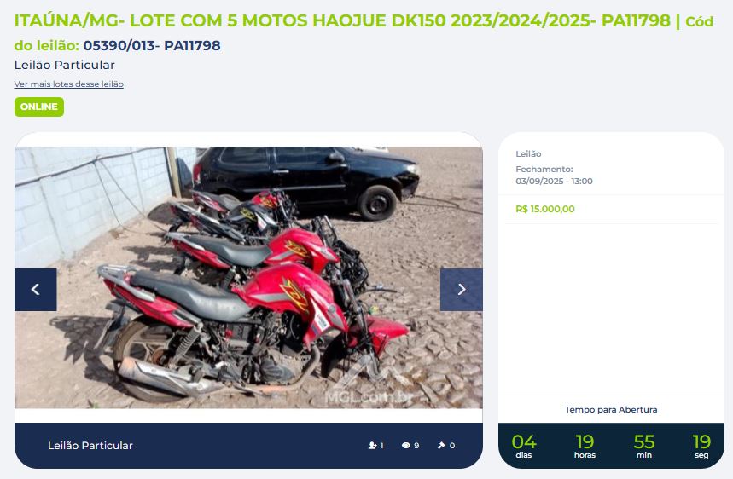733x479 pixels.
Task: Select the auction code 05390/013- PA11798 text
Action: click(152, 46)
